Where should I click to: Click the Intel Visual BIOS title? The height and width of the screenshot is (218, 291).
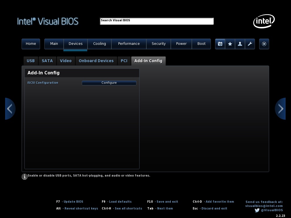[48, 21]
